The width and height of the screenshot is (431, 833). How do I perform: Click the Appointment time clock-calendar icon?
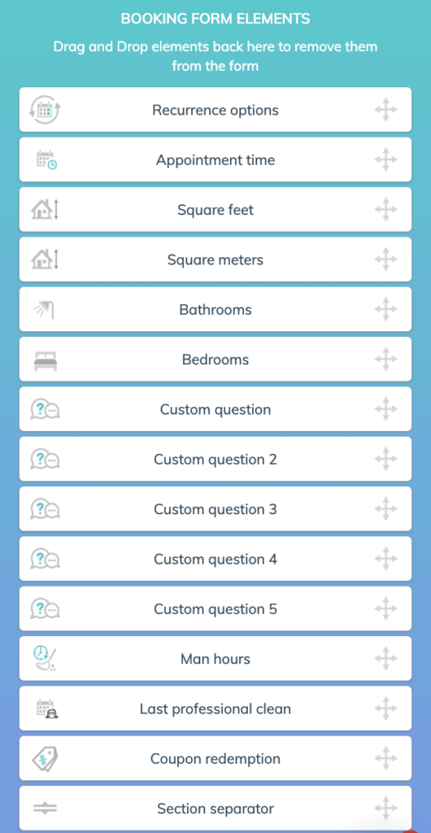pos(46,160)
